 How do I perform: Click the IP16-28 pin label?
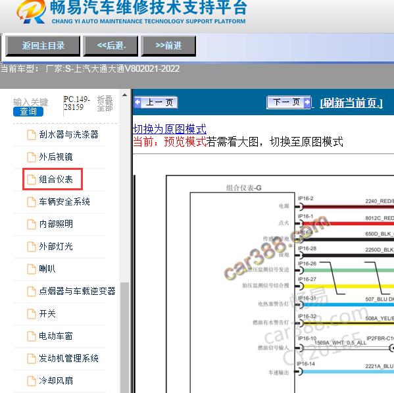click(x=307, y=248)
